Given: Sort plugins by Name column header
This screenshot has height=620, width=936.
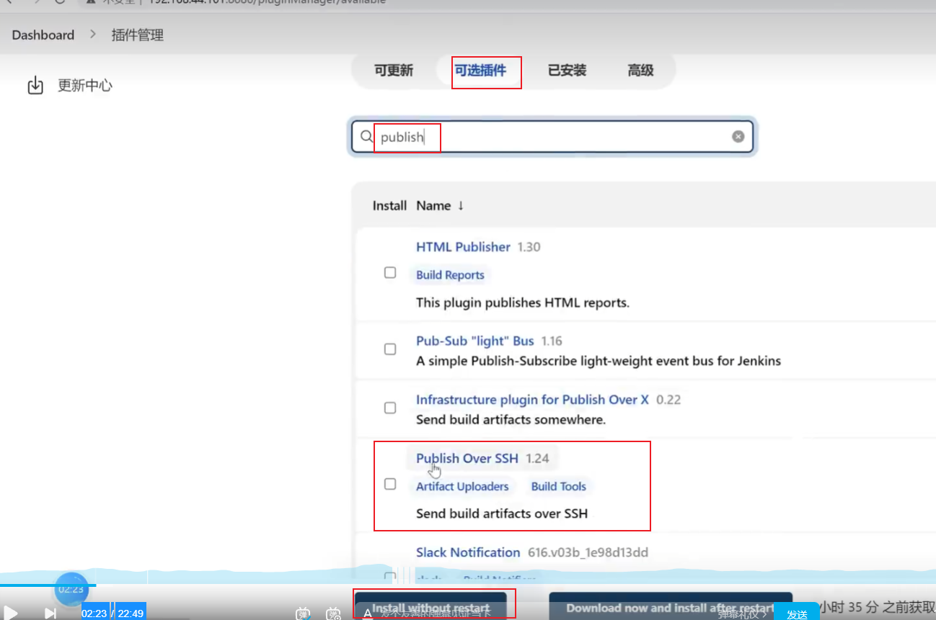Looking at the screenshot, I should [440, 206].
